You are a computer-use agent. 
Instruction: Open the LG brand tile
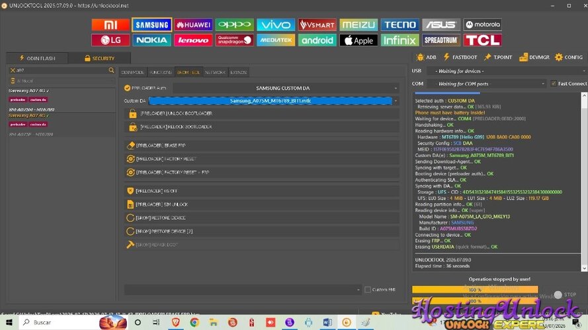tap(110, 40)
